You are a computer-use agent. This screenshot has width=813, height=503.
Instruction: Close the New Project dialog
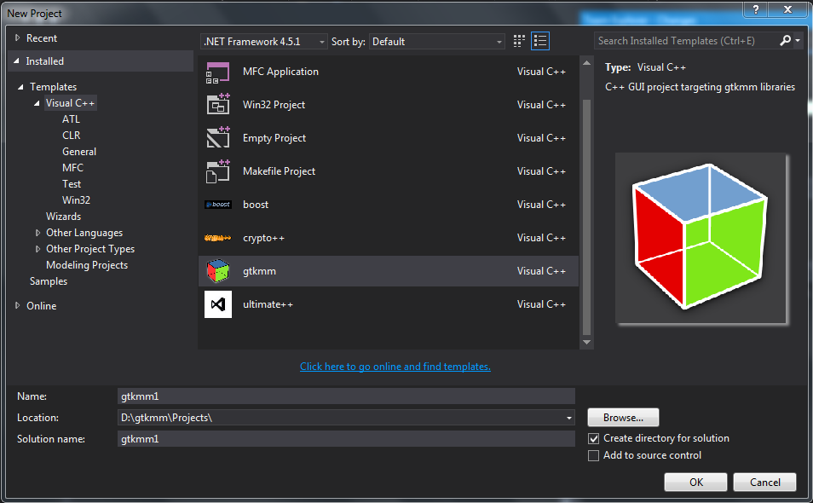(787, 9)
